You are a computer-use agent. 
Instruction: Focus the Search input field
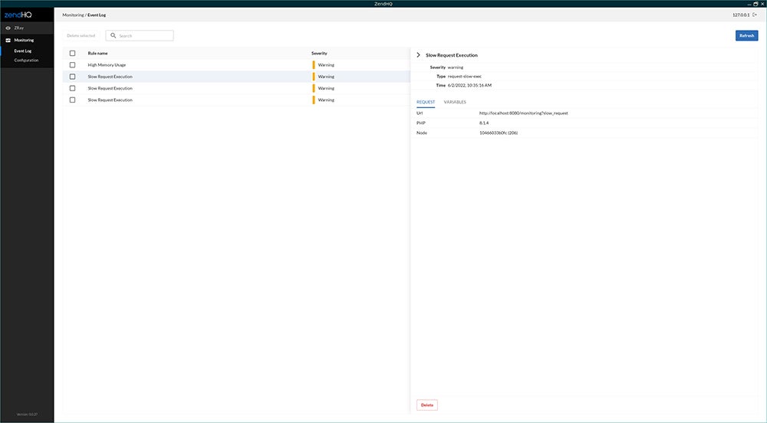[x=140, y=36]
